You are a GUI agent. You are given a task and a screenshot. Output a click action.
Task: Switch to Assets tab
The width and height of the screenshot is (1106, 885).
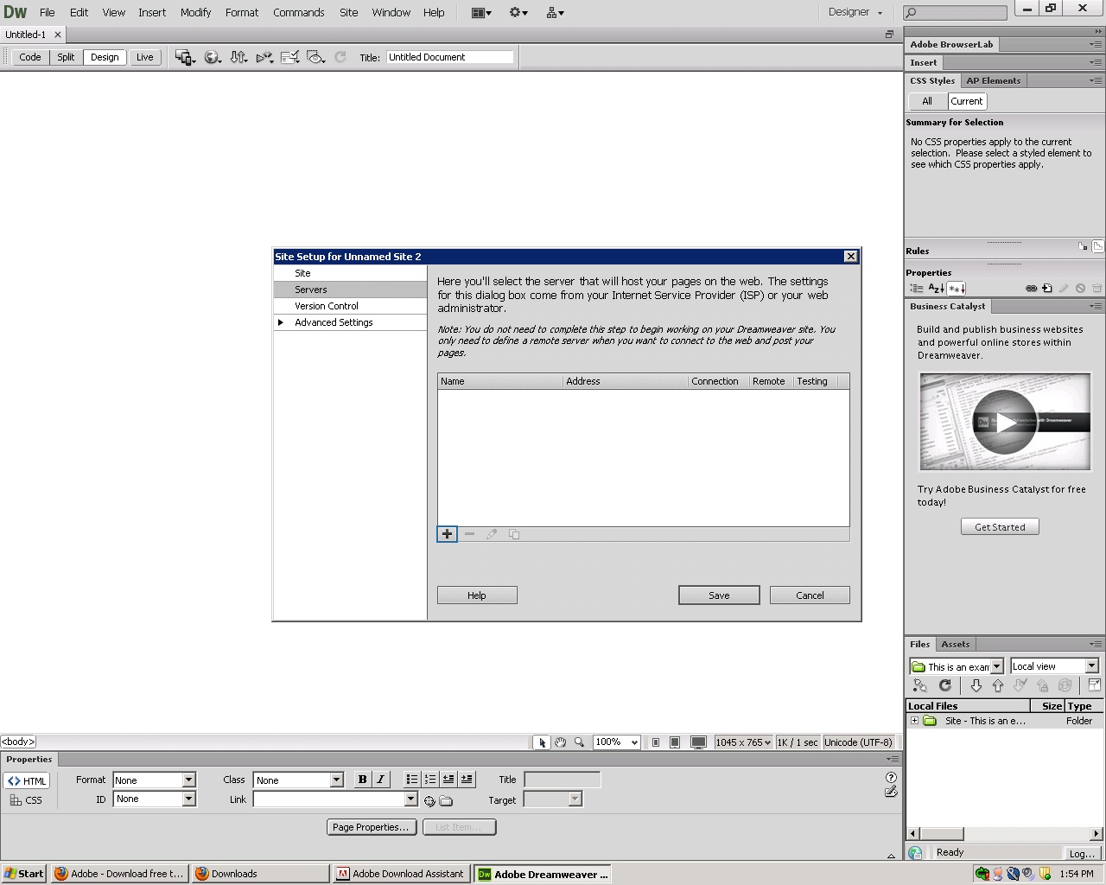(x=955, y=644)
